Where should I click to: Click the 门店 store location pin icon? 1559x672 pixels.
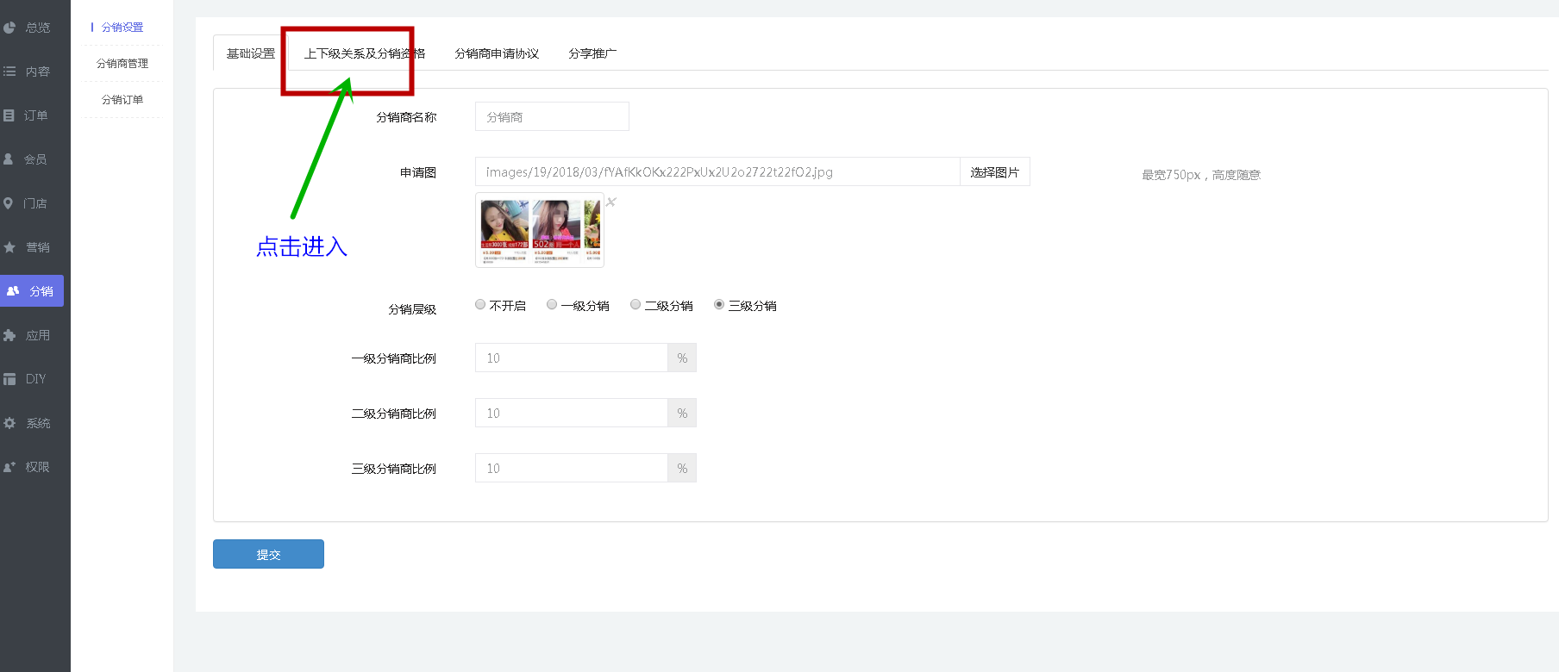pos(9,203)
